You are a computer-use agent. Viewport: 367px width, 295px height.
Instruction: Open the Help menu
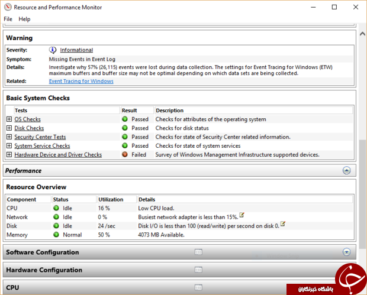tap(24, 19)
